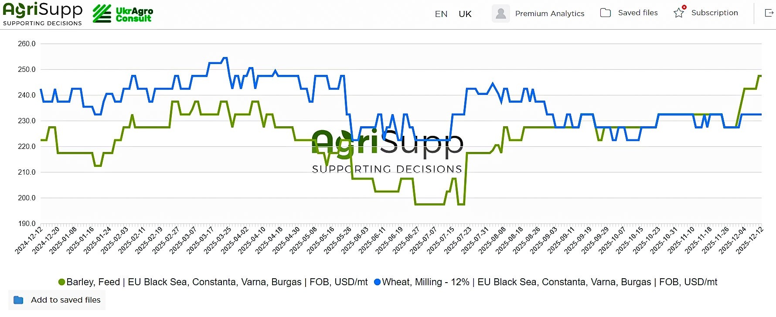Toggle Wheat Milling 12% series in legend

[x=549, y=282]
